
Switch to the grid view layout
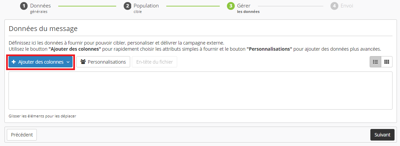tap(387, 62)
